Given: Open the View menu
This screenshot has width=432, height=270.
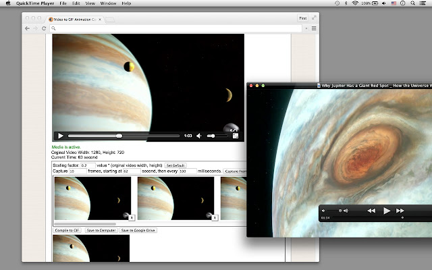Looking at the screenshot, I should tap(90, 3).
